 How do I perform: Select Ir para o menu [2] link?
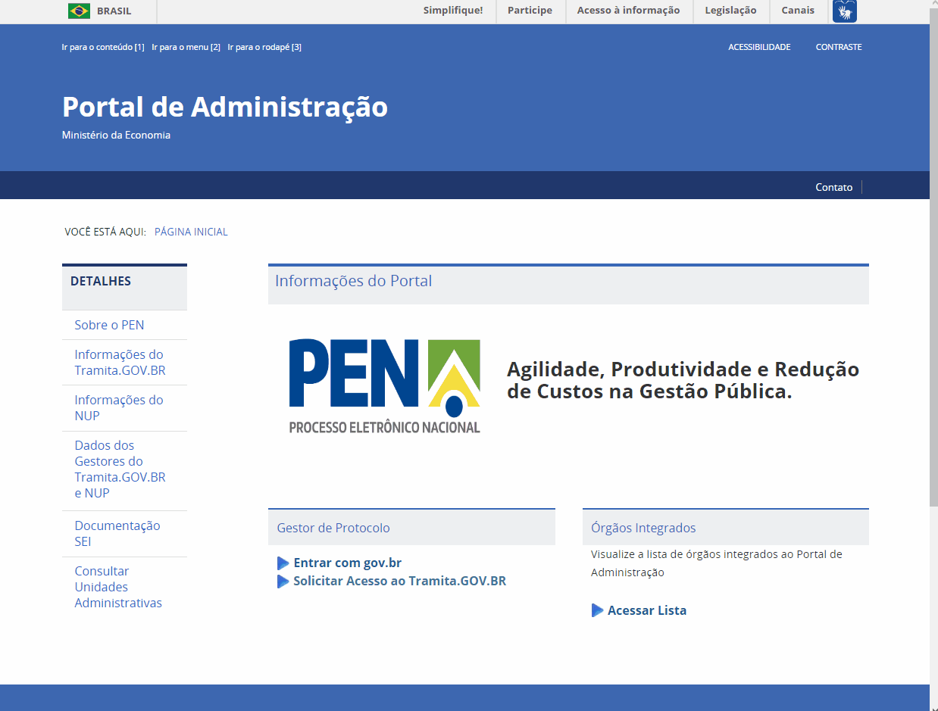tap(186, 47)
